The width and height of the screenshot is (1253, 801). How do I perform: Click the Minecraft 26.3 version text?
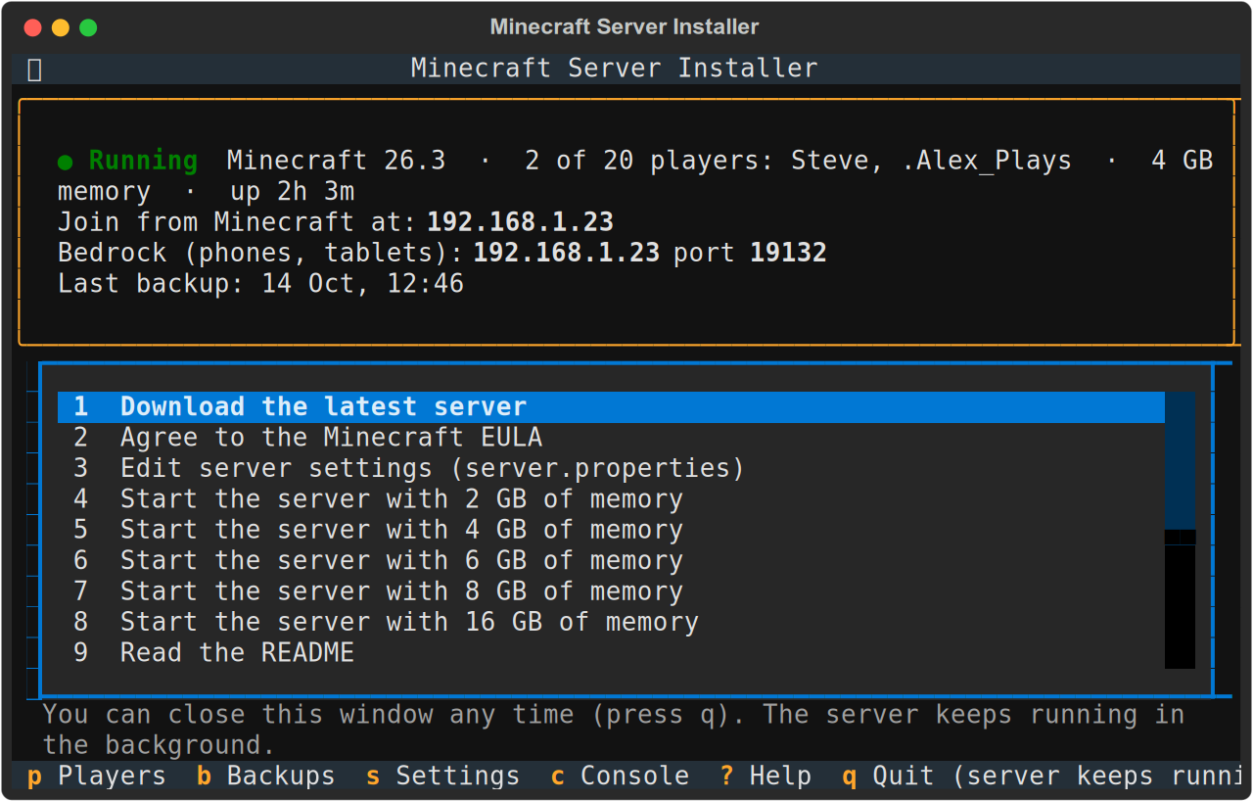pyautogui.click(x=336, y=161)
